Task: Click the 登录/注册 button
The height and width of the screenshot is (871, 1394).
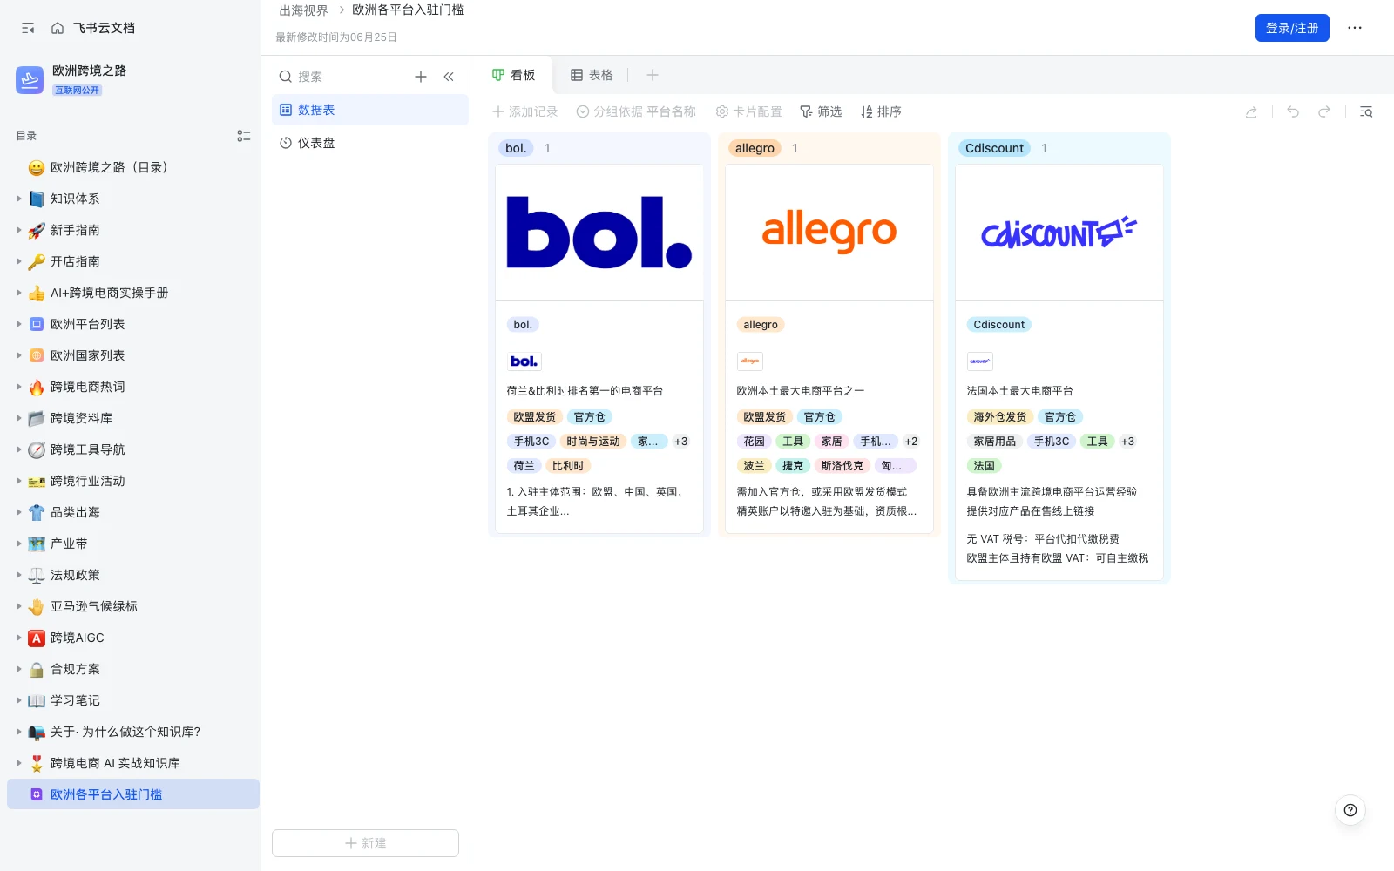Action: tap(1292, 28)
